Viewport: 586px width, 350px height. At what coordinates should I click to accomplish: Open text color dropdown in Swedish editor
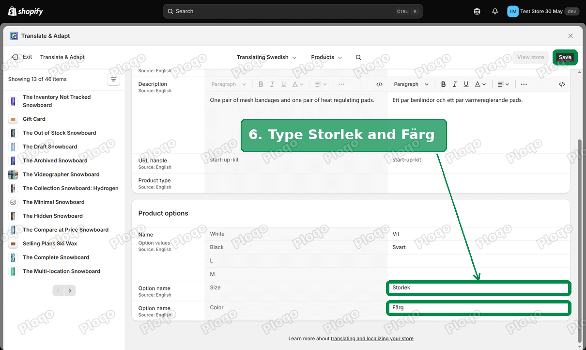(480, 84)
